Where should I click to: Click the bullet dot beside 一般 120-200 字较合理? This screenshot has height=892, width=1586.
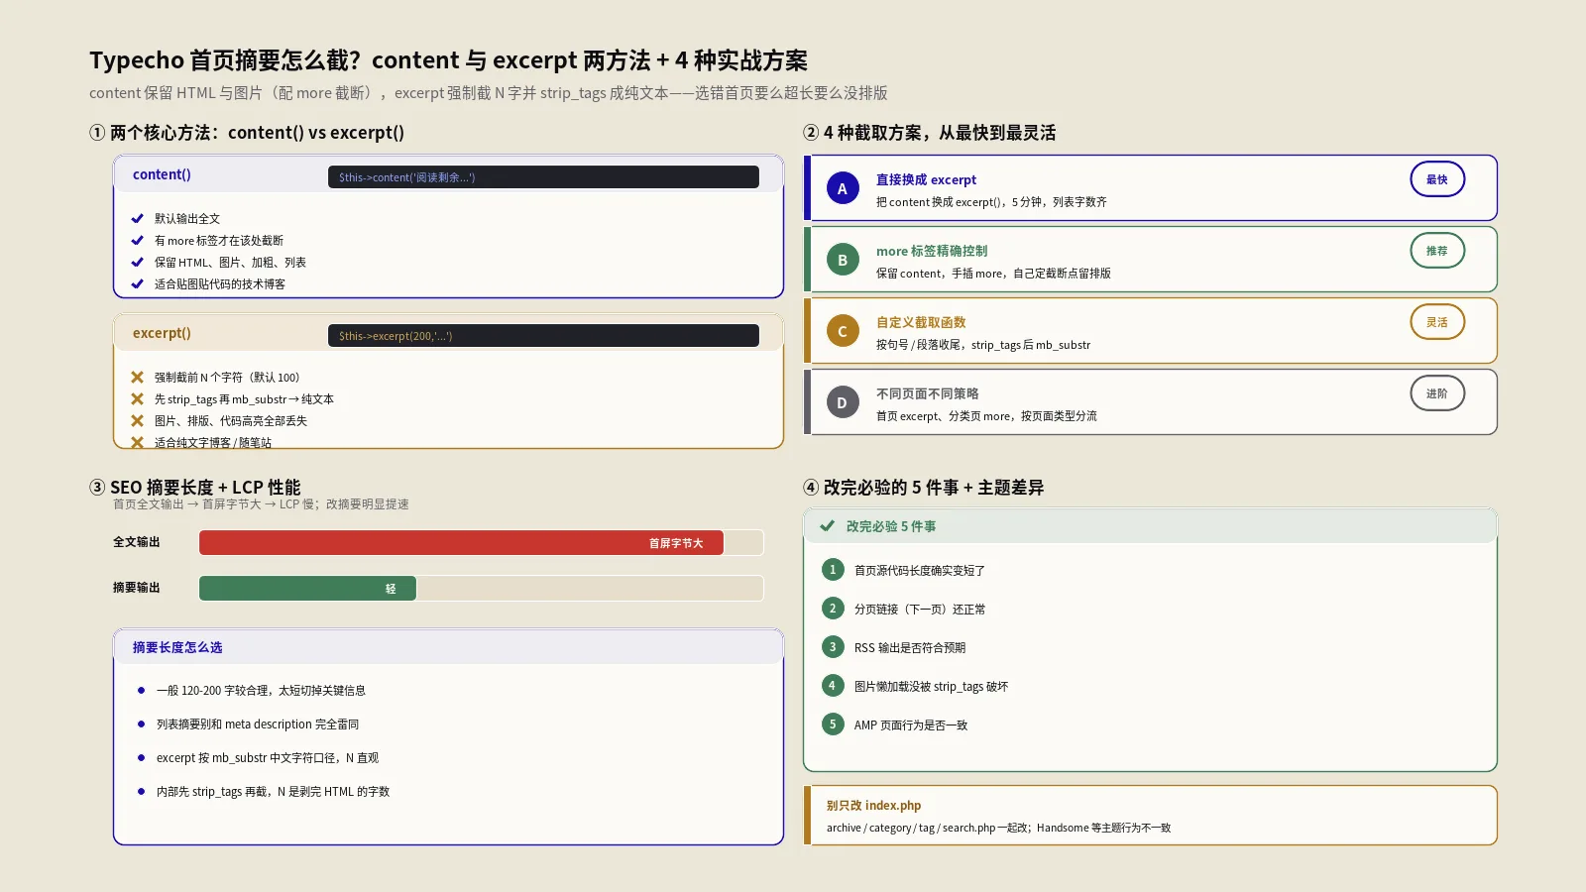[x=141, y=690]
